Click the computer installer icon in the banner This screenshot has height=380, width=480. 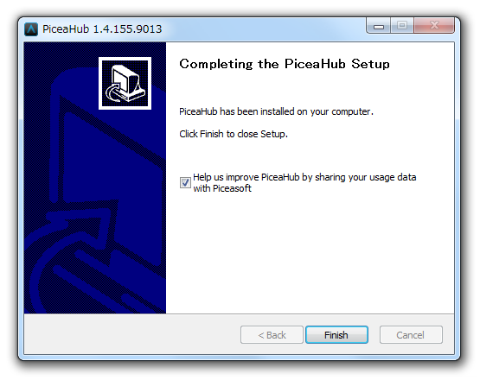pyautogui.click(x=125, y=83)
